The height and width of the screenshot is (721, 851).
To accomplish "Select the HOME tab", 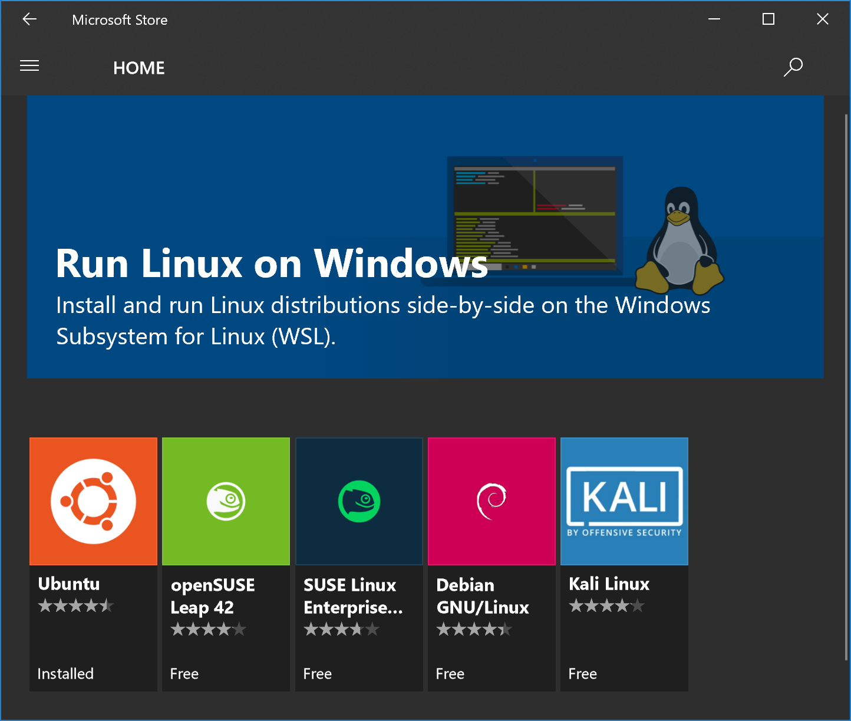I will point(139,68).
